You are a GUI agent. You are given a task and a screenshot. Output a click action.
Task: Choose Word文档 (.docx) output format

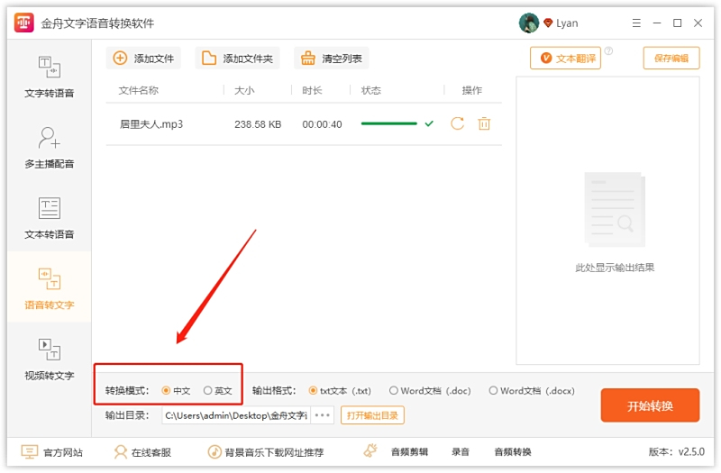pos(493,391)
